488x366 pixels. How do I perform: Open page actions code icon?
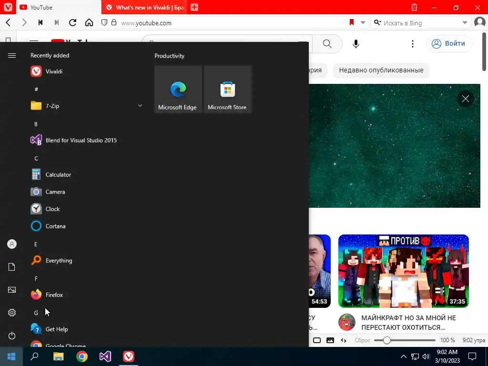coord(344,340)
